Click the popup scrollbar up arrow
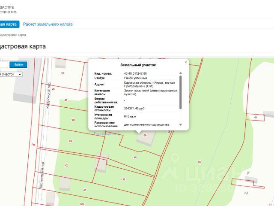Image resolution: width=274 pixels, height=206 pixels. [181, 73]
